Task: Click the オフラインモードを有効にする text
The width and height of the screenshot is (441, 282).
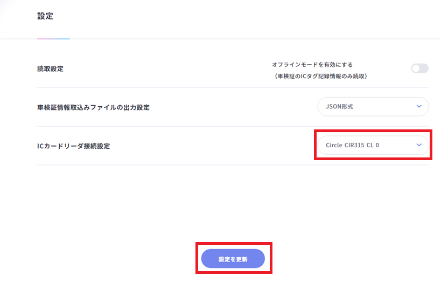Action: click(x=312, y=64)
